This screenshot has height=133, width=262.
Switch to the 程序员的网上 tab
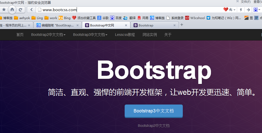(x=13, y=25)
